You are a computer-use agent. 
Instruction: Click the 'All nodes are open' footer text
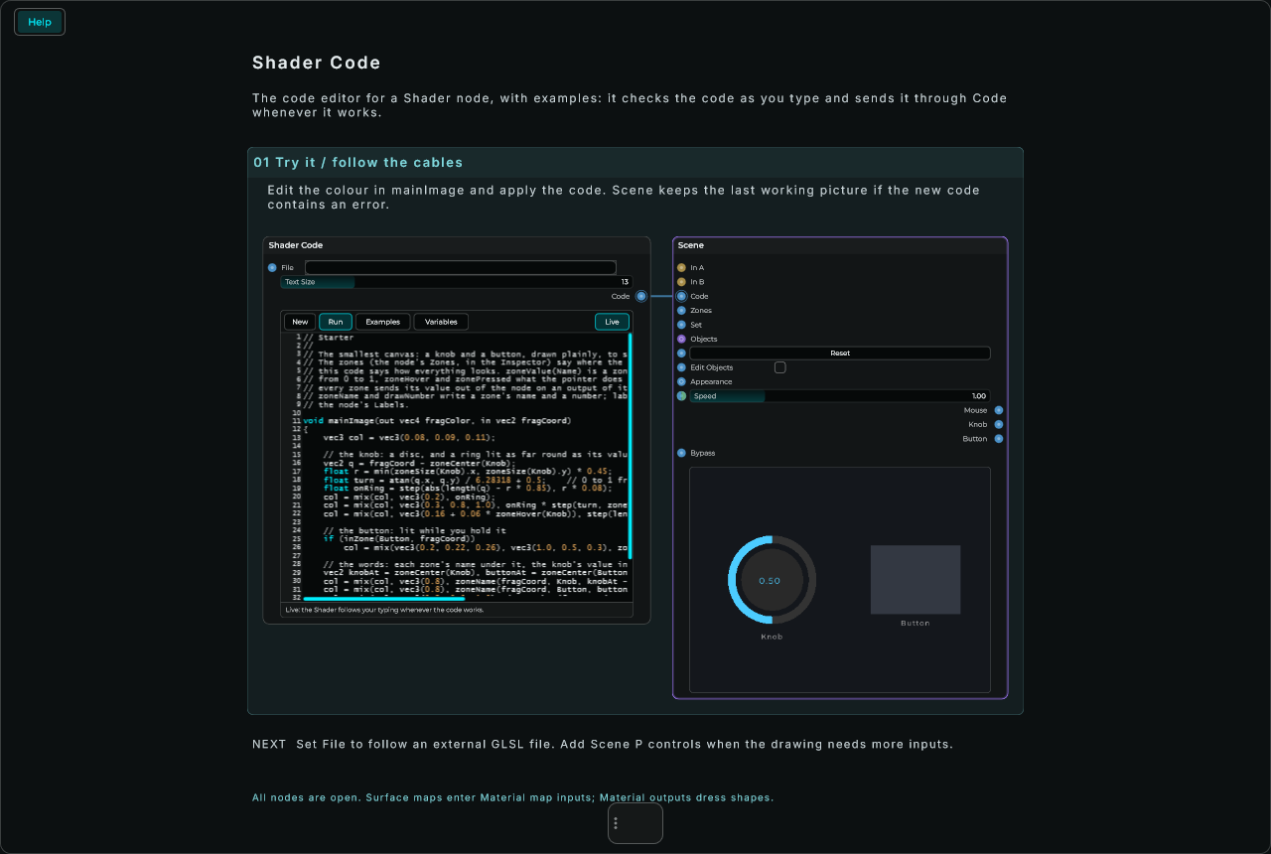click(x=512, y=797)
